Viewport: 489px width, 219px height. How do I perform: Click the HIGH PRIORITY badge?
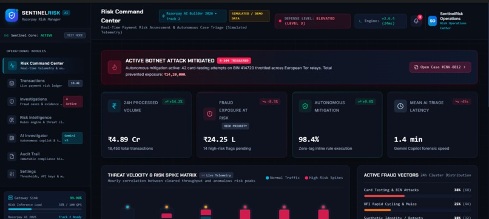(235, 126)
